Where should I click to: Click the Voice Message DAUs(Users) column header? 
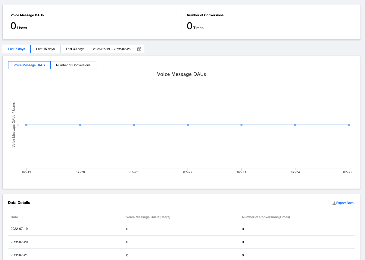coord(148,217)
